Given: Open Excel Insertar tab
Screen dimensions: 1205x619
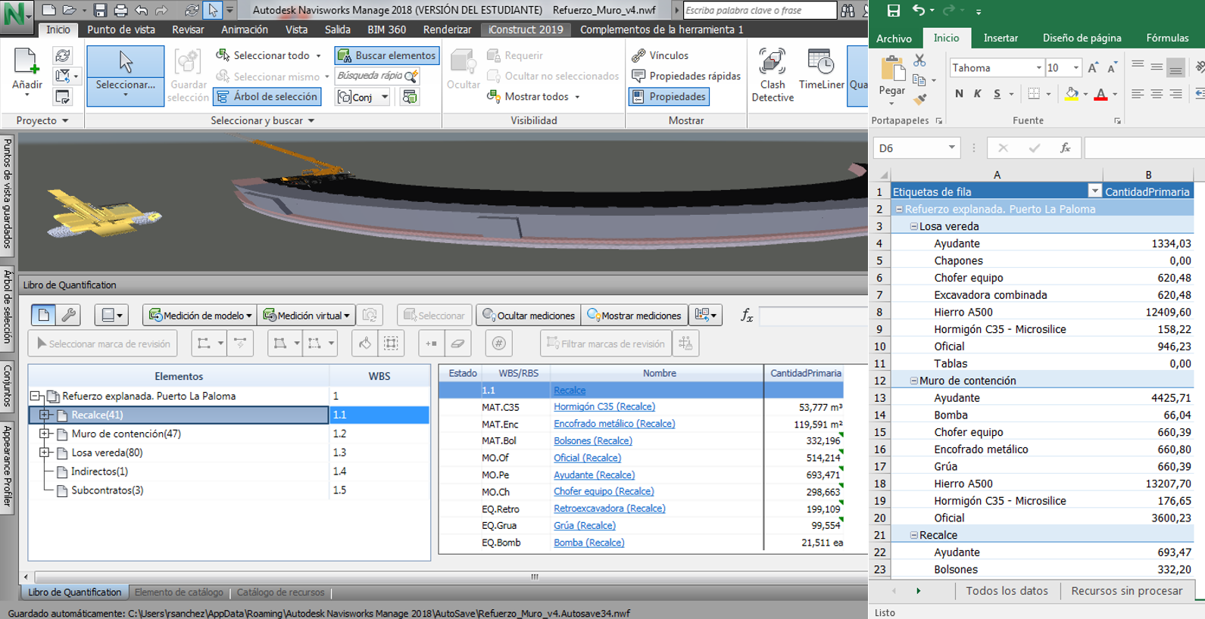Looking at the screenshot, I should 1001,38.
